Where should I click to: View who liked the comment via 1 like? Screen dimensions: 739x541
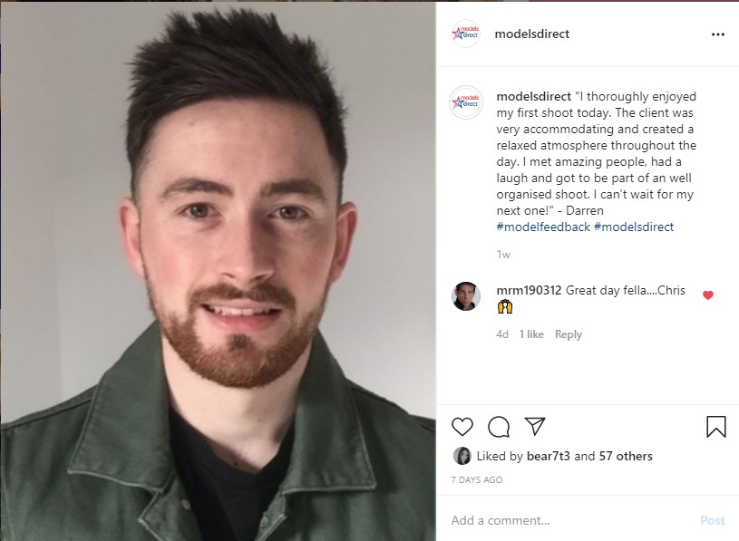click(531, 334)
